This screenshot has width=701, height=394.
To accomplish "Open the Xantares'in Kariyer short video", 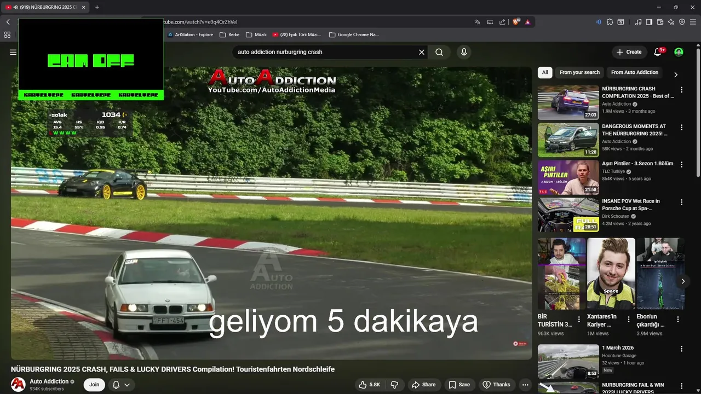I will point(611,274).
